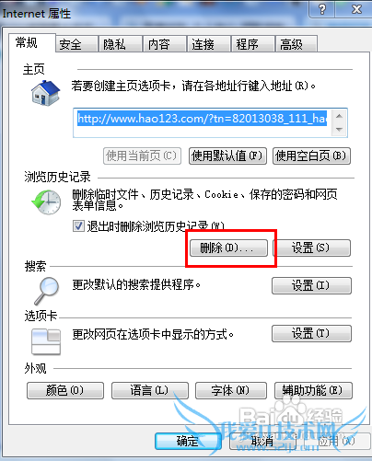Confirm with the 确定 button

click(x=188, y=442)
